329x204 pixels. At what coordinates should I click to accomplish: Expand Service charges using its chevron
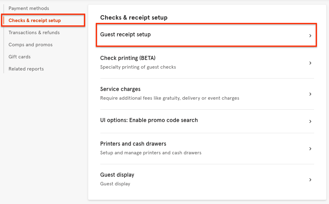(x=310, y=94)
